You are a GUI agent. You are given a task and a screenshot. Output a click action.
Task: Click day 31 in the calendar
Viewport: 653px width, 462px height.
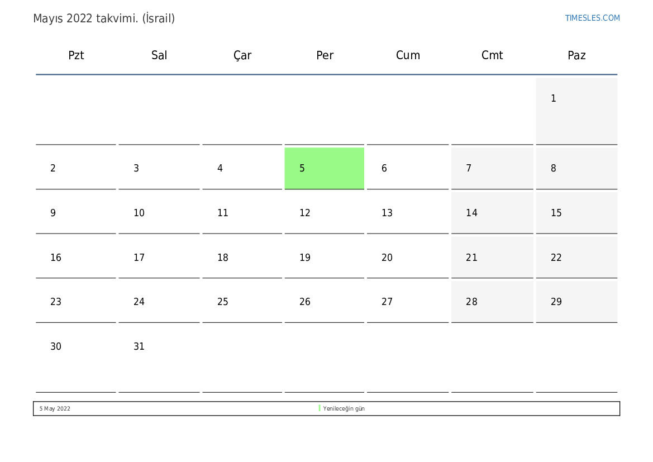159,359
